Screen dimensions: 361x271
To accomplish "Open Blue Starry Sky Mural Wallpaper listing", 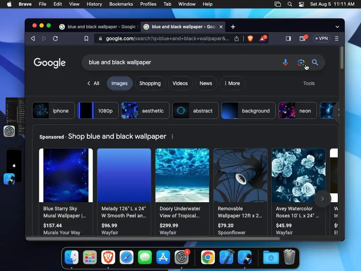I will coord(66,192).
